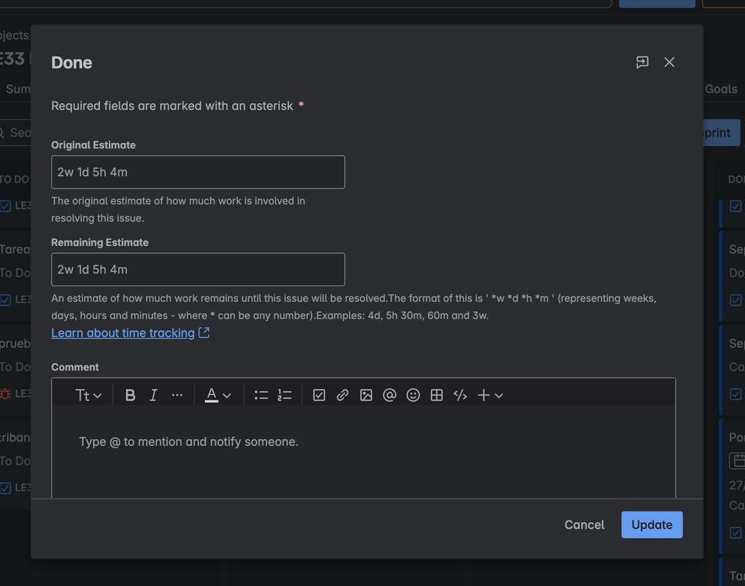
Task: Insert a code snippet
Action: [460, 395]
